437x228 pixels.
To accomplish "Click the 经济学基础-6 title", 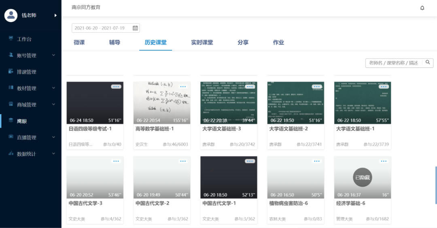I will (350, 203).
